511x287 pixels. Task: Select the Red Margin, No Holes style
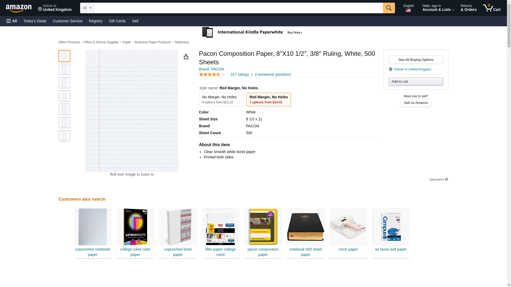pos(268,99)
